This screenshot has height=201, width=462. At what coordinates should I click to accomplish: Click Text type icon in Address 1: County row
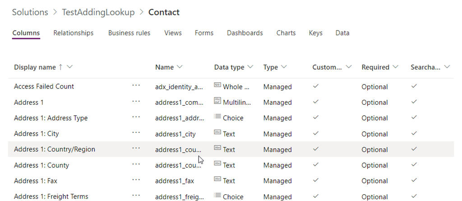(217, 163)
